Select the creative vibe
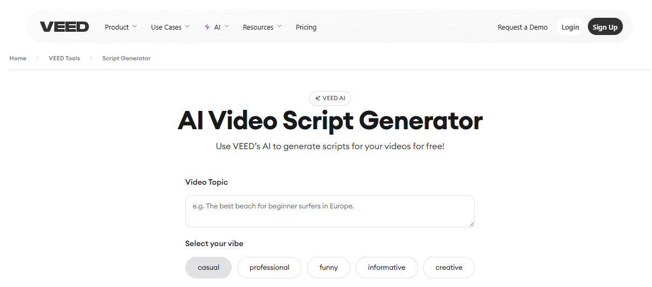Viewport: 652px width, 287px height. [x=449, y=268]
